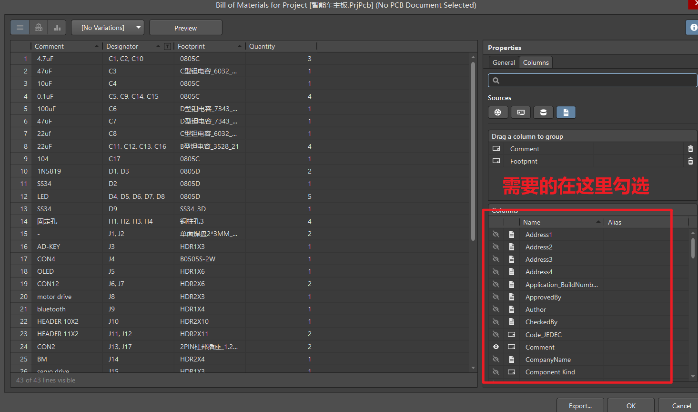Image resolution: width=698 pixels, height=412 pixels.
Task: Sort columns list by Name header
Action: click(561, 222)
